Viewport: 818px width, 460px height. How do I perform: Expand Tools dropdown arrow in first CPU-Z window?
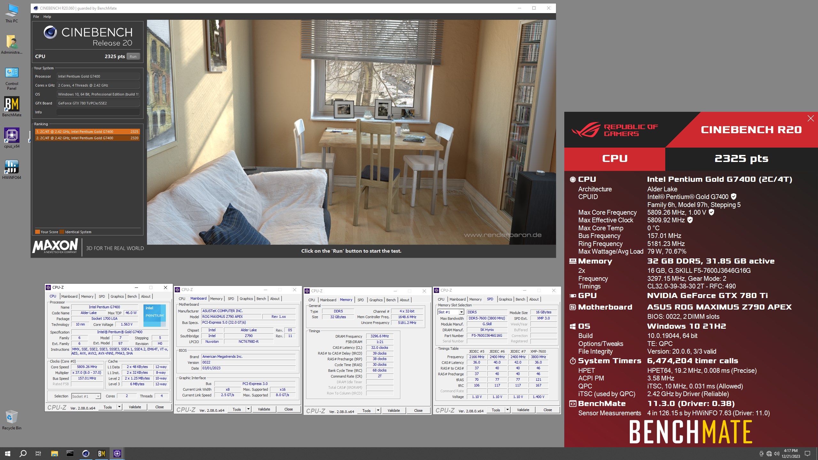[x=120, y=407]
